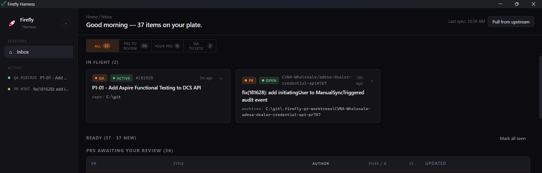Open the QA TICKETS tab
542x173 pixels.
pyautogui.click(x=200, y=46)
